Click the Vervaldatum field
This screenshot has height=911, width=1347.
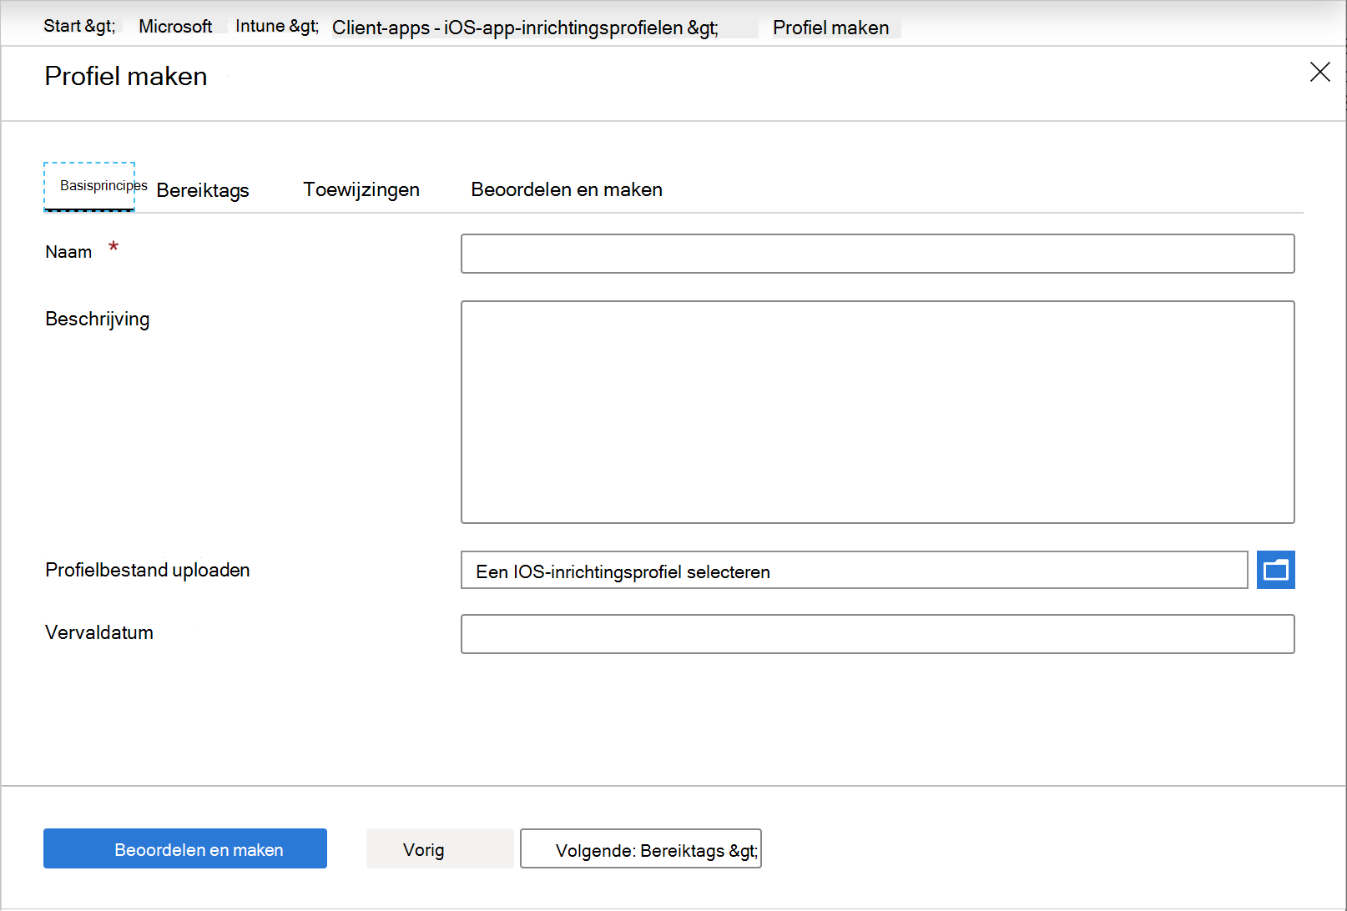point(877,634)
